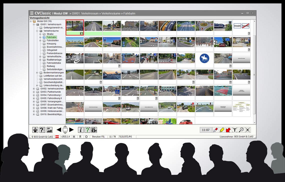Advance to next slide with right arrow
Screen dimensions: 285x182
pos(71,130)
